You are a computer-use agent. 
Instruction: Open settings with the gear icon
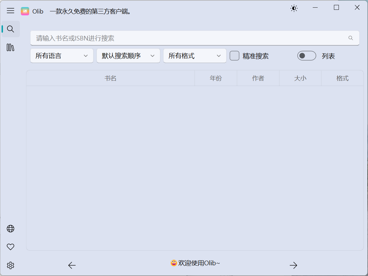point(10,265)
